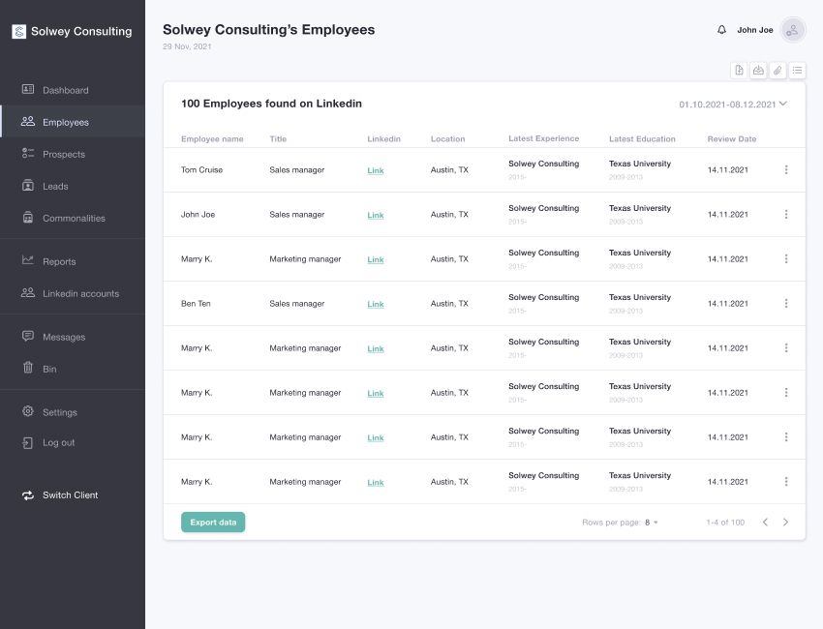Click John Joe username in header
The width and height of the screenshot is (823, 629).
pos(755,30)
